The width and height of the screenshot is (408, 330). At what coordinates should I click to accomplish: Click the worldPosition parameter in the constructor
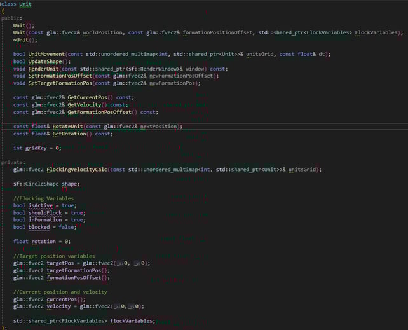click(x=102, y=32)
